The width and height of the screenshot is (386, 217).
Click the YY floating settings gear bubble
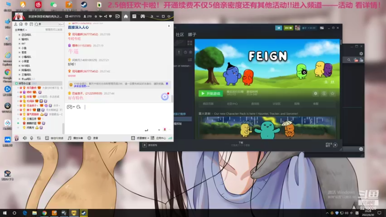pyautogui.click(x=165, y=97)
